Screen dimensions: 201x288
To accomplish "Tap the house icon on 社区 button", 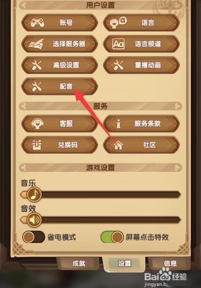I will (x=119, y=145).
